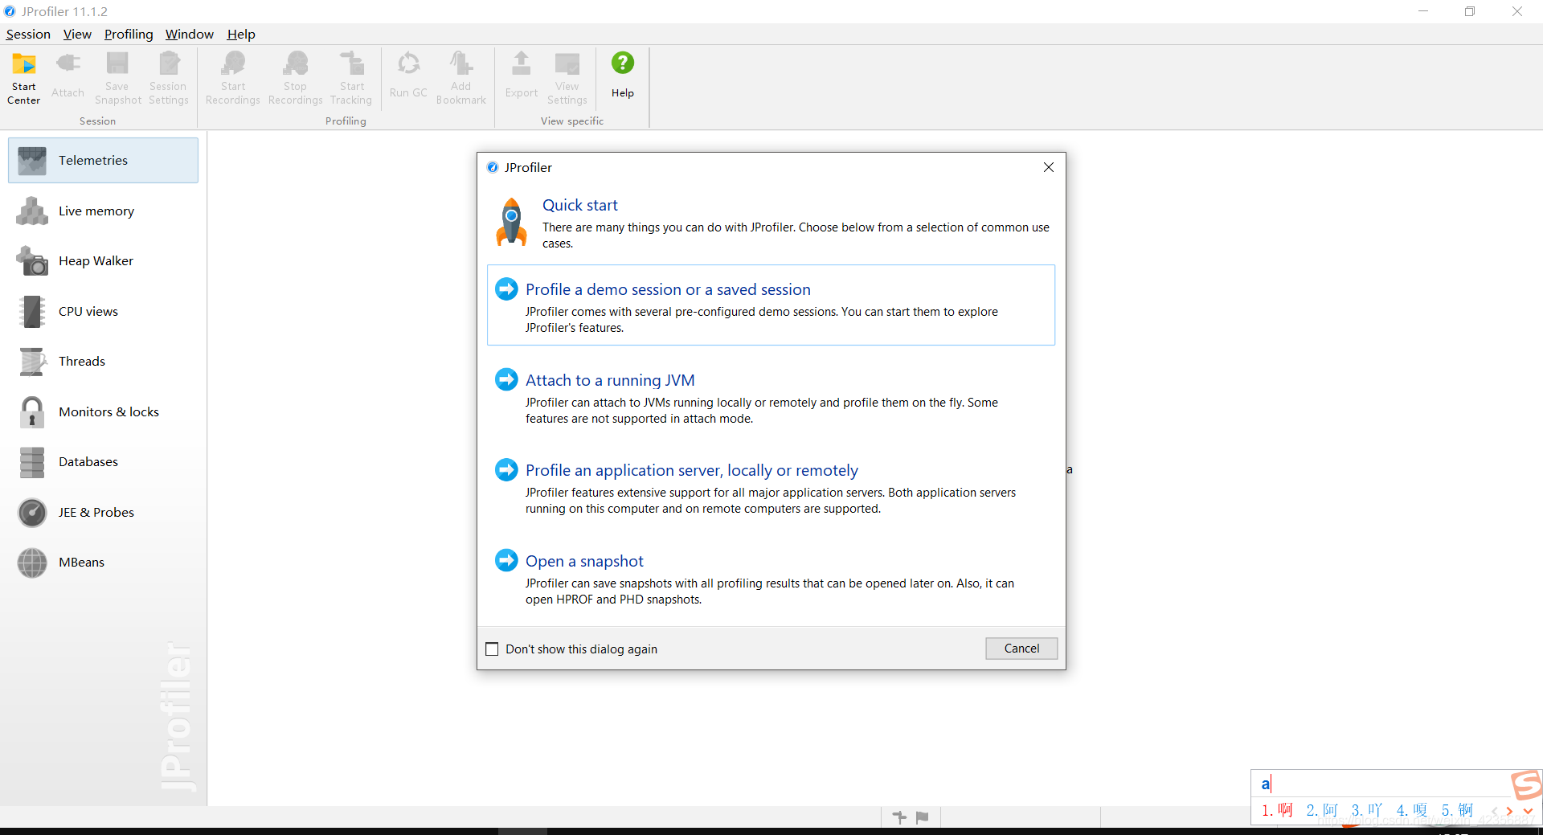Viewport: 1543px width, 835px height.
Task: Switch to CPU views section
Action: tap(103, 311)
